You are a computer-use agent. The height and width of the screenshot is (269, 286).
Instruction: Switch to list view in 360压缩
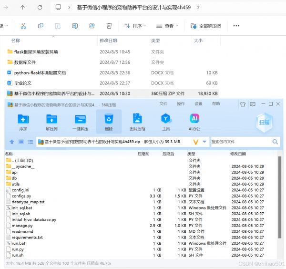click(x=31, y=142)
